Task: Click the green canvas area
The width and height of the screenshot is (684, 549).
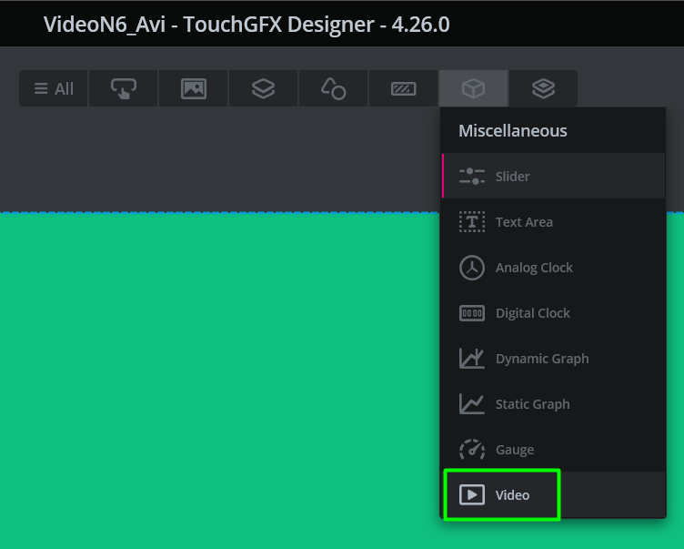Action: (218, 382)
